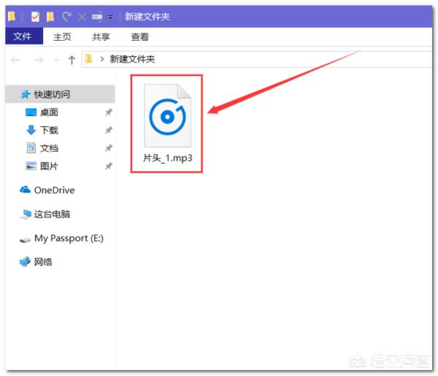This screenshot has width=438, height=376.
Task: Switch to the 查看 ribbon tab
Action: (139, 37)
